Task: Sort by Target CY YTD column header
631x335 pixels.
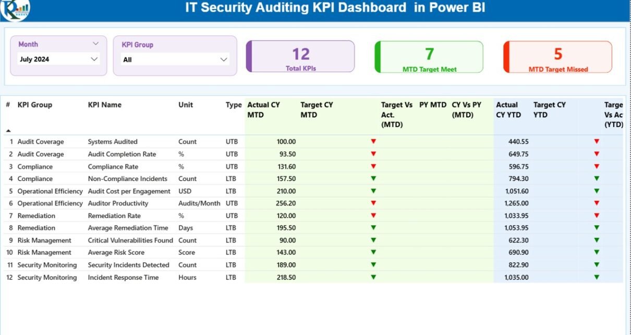Action: pos(549,110)
